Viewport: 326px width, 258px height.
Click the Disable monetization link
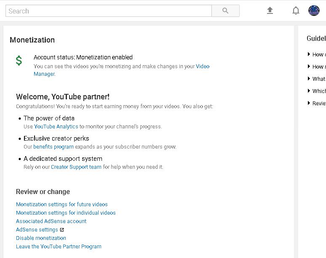(x=41, y=238)
